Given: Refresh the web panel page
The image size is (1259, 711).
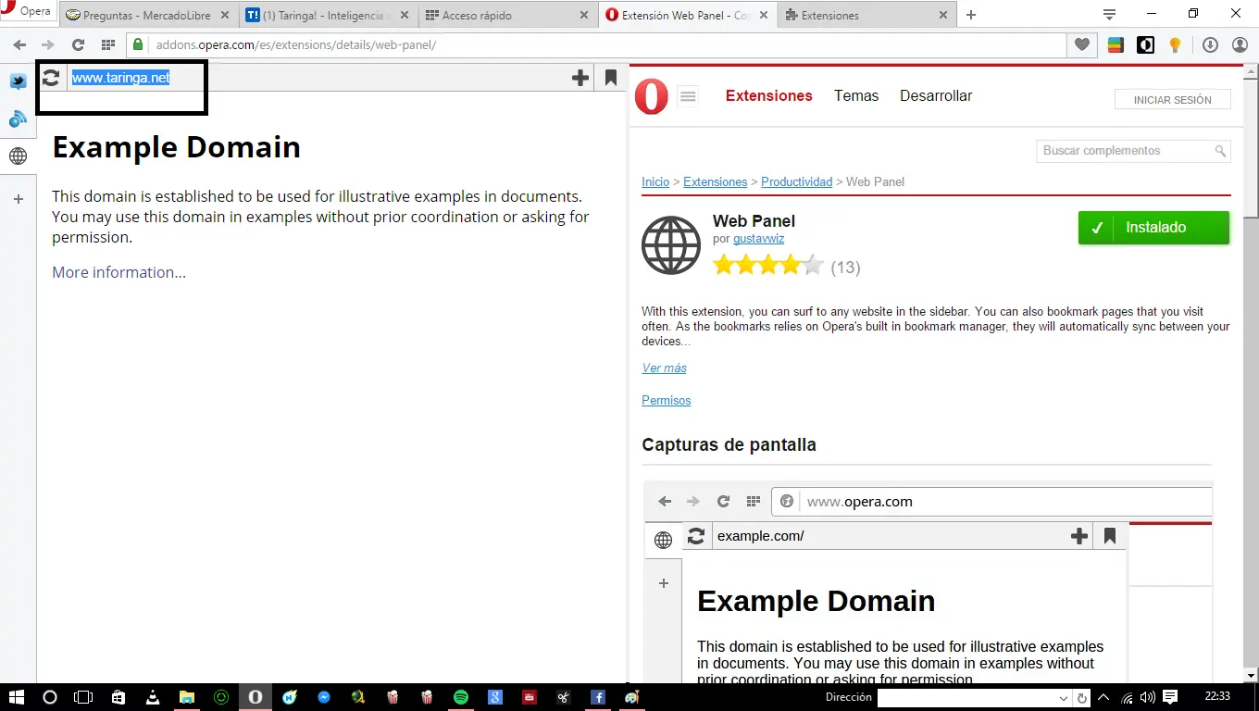Looking at the screenshot, I should tap(51, 78).
